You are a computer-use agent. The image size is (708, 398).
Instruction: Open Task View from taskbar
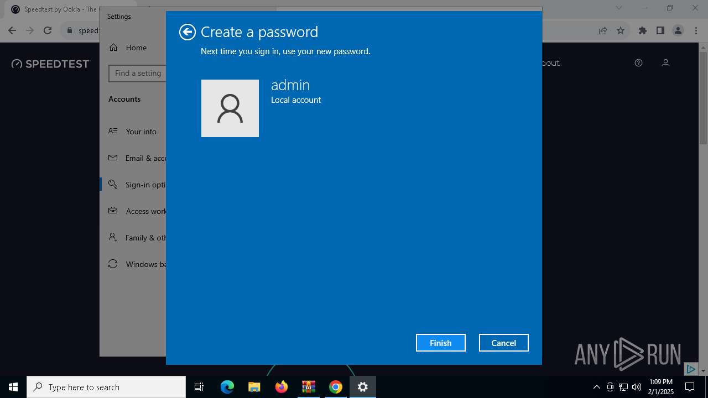coord(199,387)
